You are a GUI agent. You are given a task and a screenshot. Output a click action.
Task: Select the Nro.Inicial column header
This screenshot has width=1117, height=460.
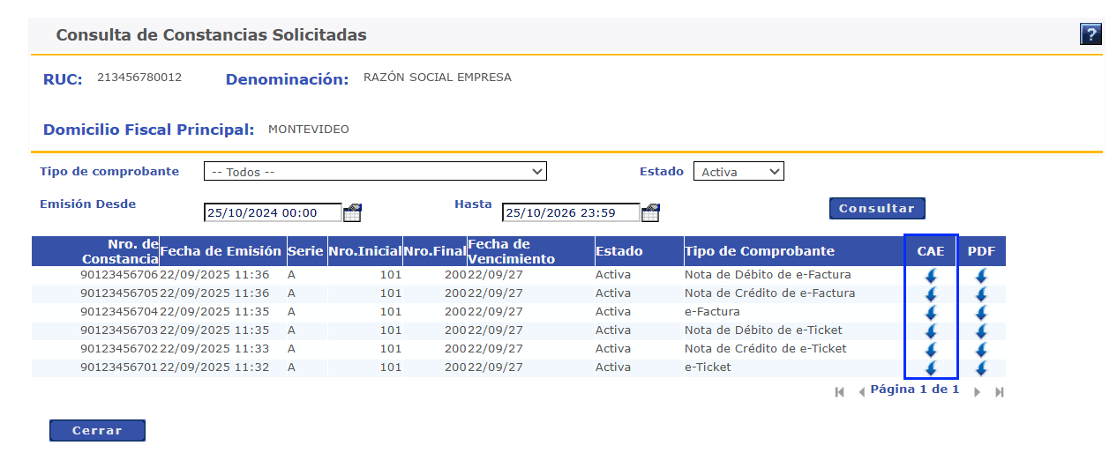(364, 251)
